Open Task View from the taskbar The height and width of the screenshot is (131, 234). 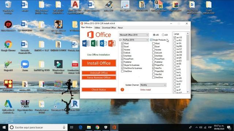click(72, 127)
